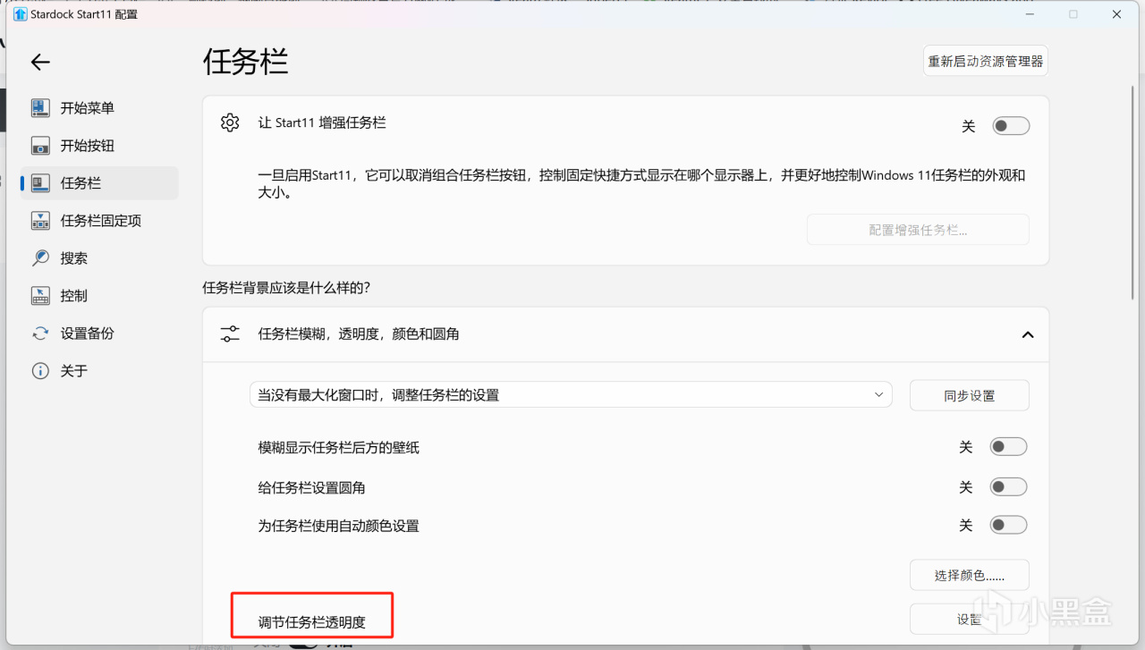The width and height of the screenshot is (1145, 650).
Task: Click the 开始菜单 sidebar icon
Action: click(40, 108)
